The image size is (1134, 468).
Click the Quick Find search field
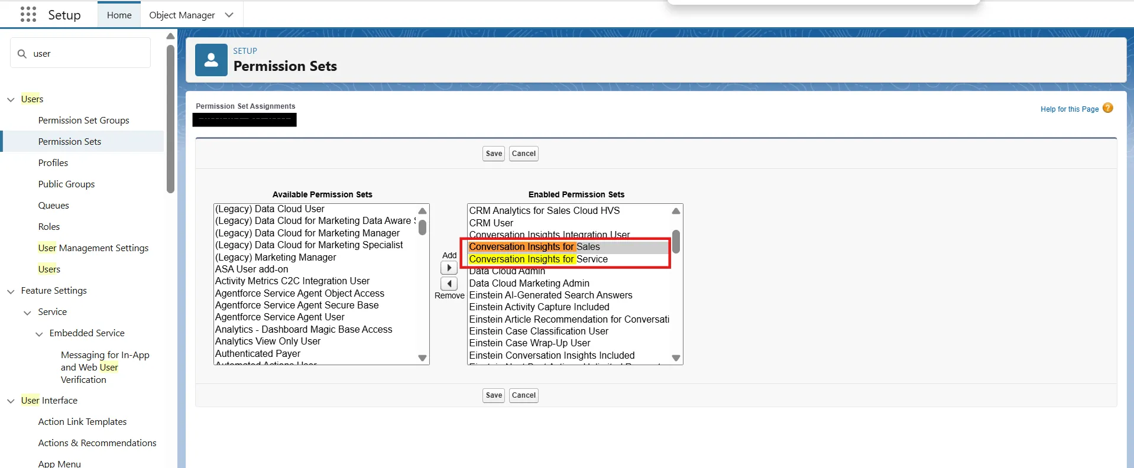coord(89,54)
